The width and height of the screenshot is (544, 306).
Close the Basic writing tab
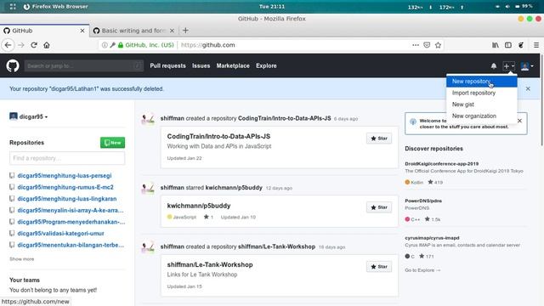pyautogui.click(x=172, y=31)
